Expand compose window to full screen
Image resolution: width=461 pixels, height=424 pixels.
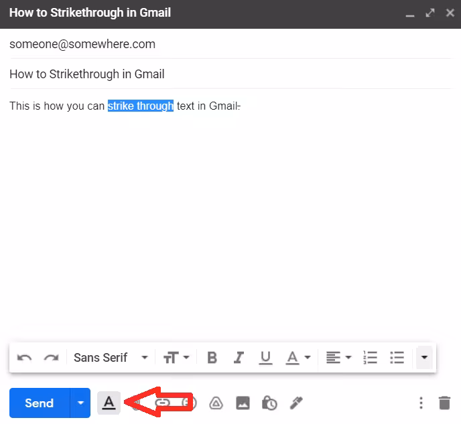coord(430,13)
